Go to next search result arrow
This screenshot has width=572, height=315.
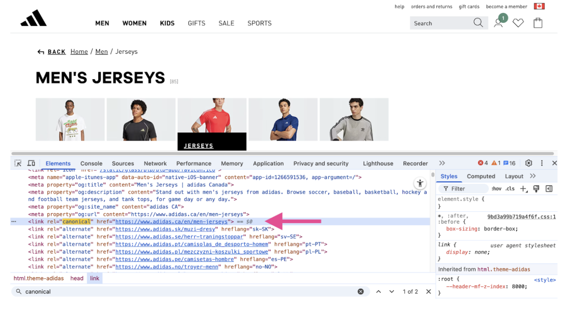coord(392,292)
